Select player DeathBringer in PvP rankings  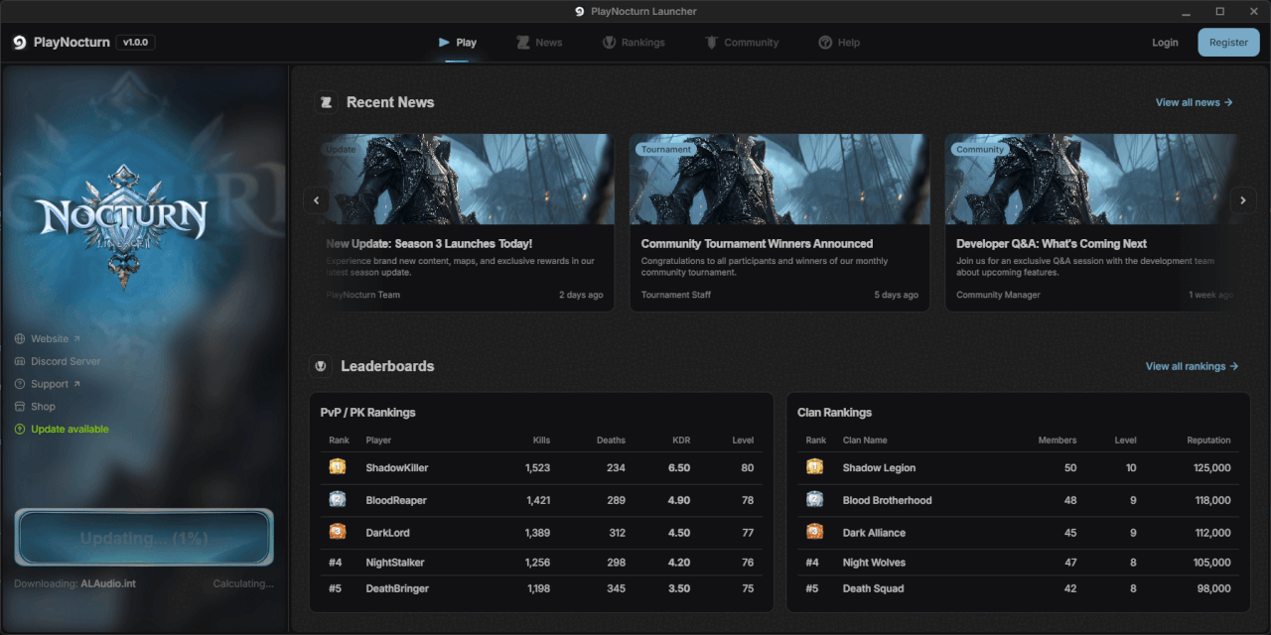tap(397, 588)
